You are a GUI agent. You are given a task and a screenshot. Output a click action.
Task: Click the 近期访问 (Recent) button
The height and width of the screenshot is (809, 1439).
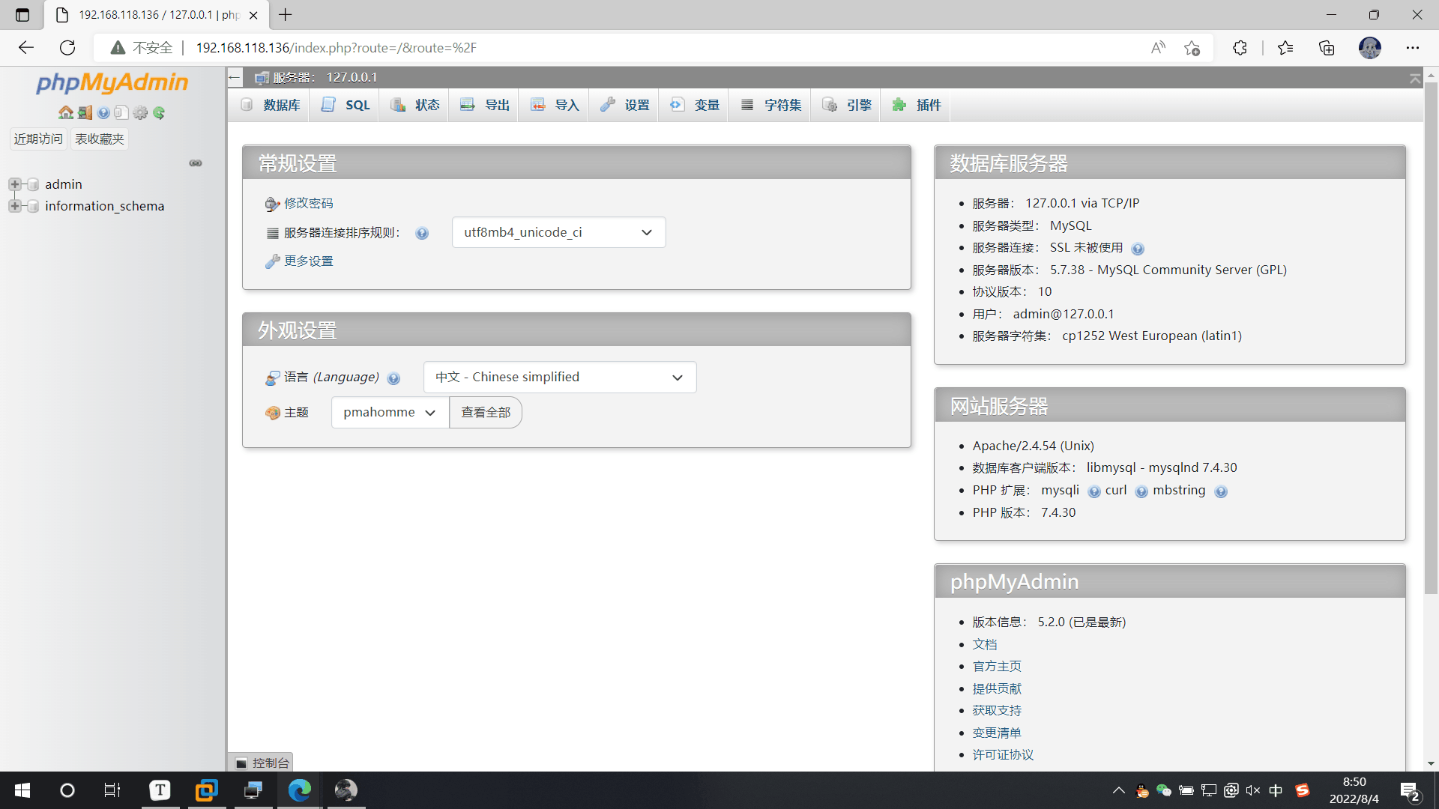tap(38, 139)
